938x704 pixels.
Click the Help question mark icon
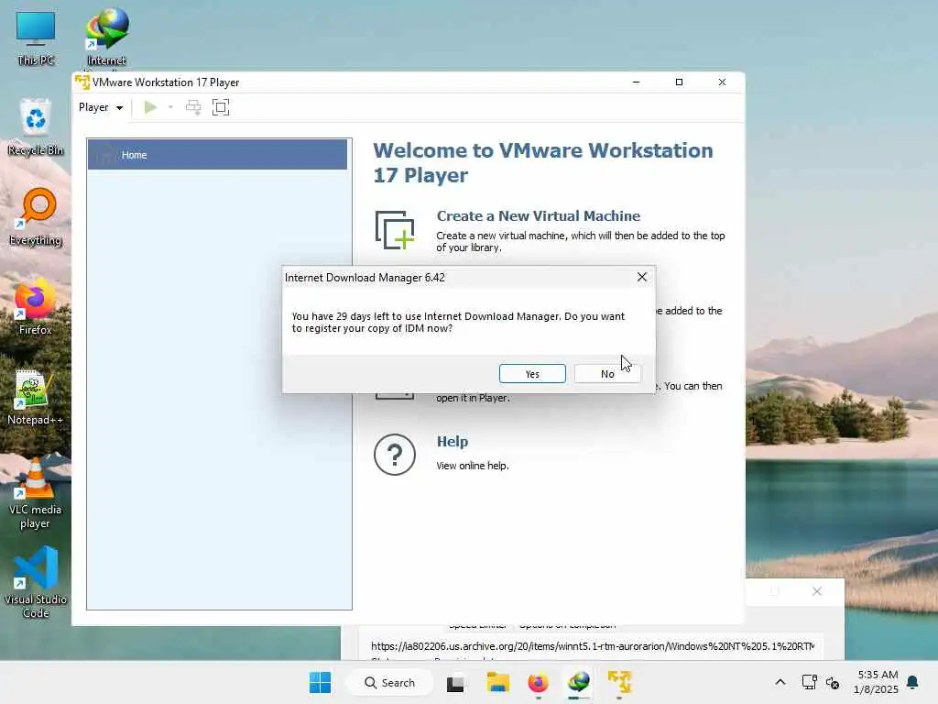395,455
